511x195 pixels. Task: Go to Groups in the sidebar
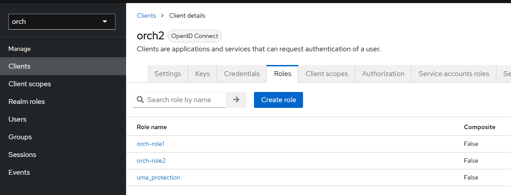[20, 137]
